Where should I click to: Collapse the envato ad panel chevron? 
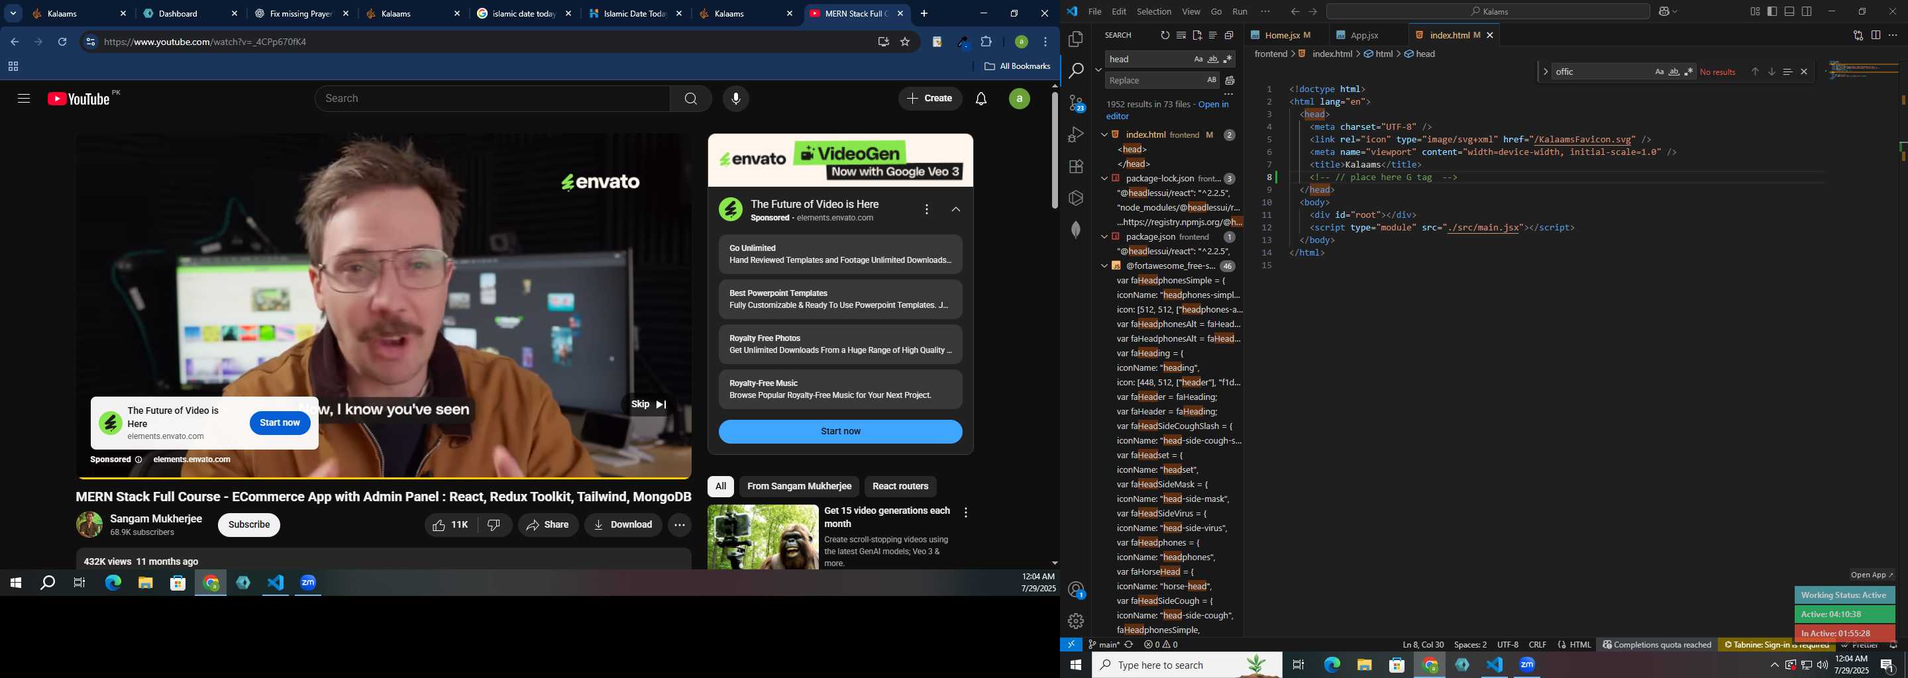point(955,210)
